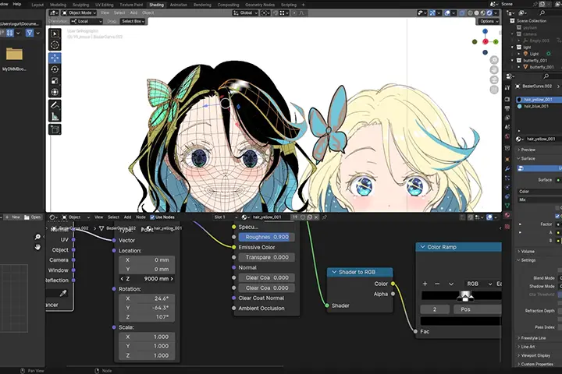Toggle X-ray view in viewport header
Screen dimensions: 562x374
pyautogui.click(x=461, y=13)
